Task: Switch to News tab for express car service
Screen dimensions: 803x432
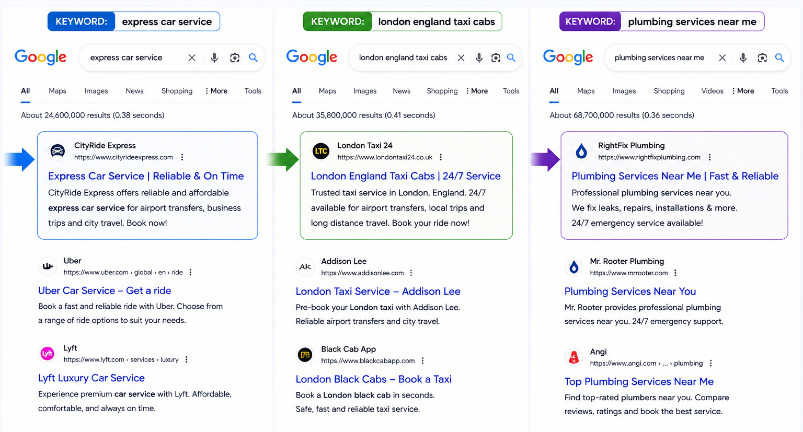Action: (x=134, y=91)
